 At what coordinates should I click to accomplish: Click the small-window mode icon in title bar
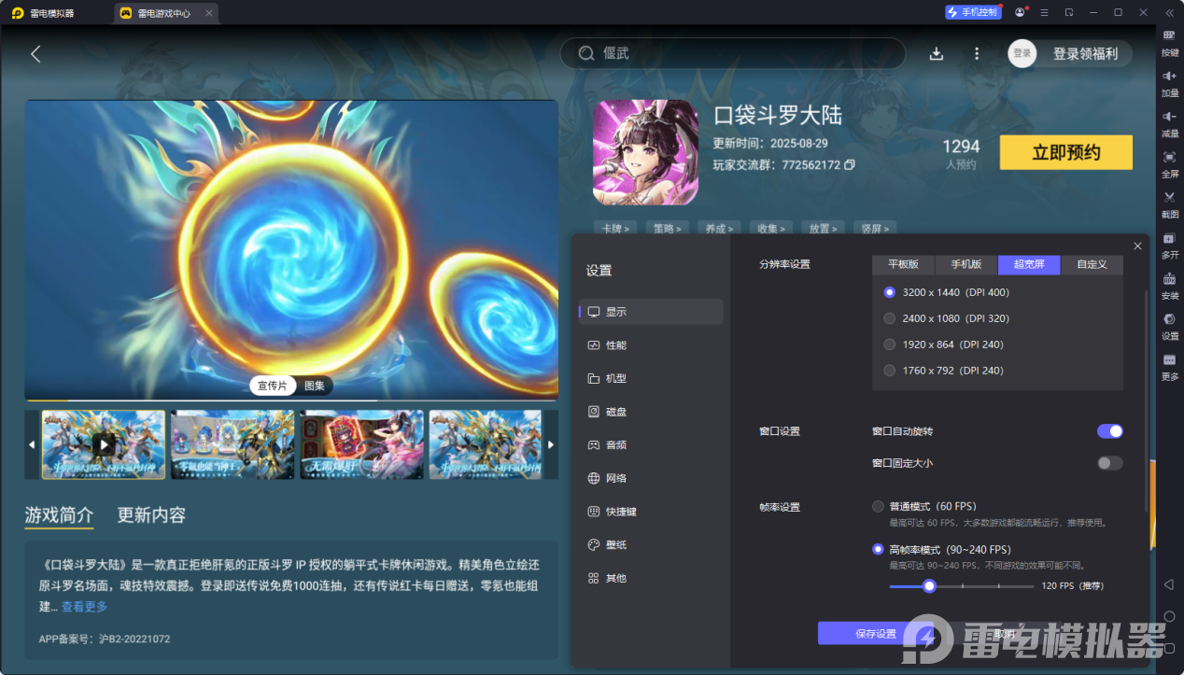1068,12
